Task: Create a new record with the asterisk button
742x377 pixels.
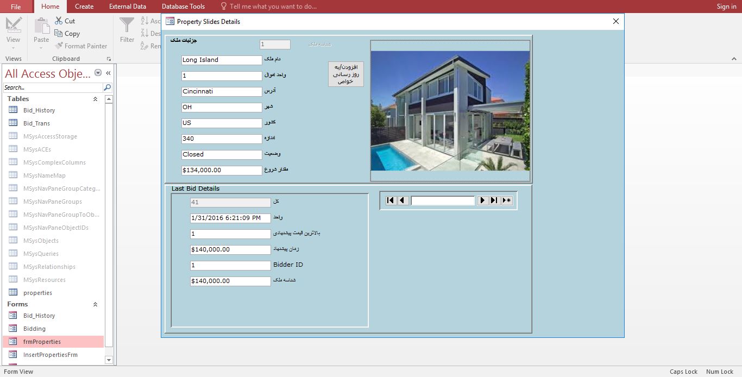Action: click(506, 200)
